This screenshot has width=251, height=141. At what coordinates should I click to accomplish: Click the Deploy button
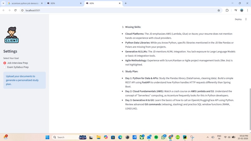pos(238,19)
